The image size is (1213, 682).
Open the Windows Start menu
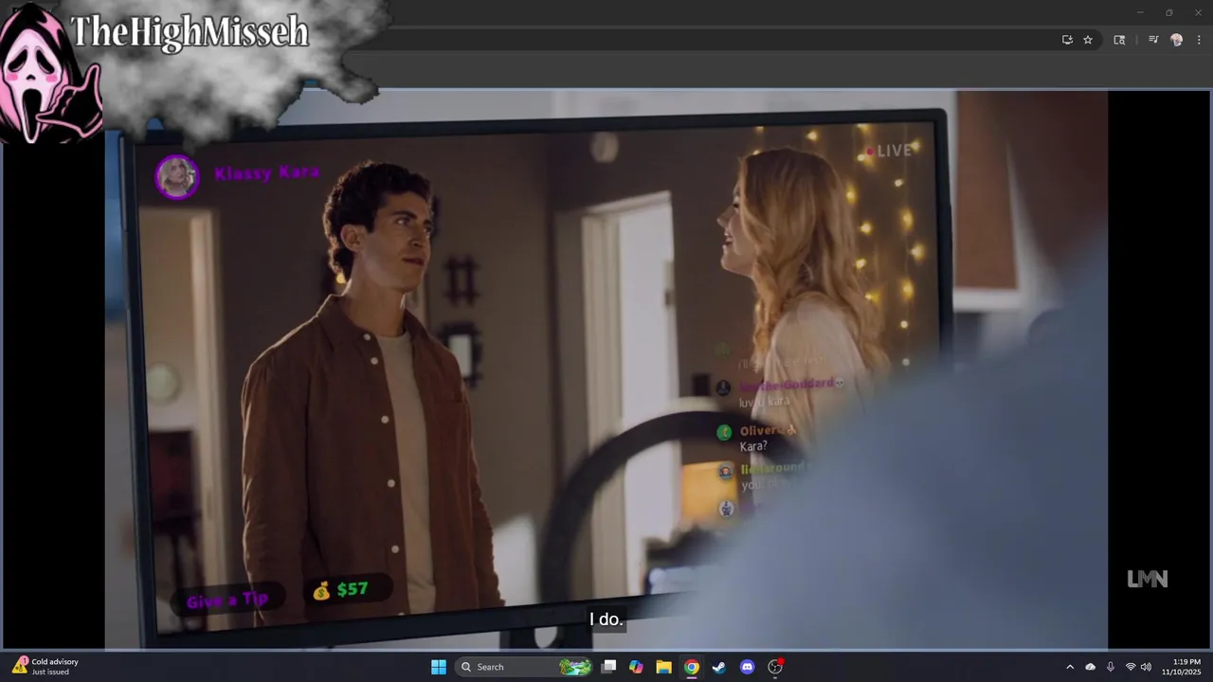coord(439,667)
